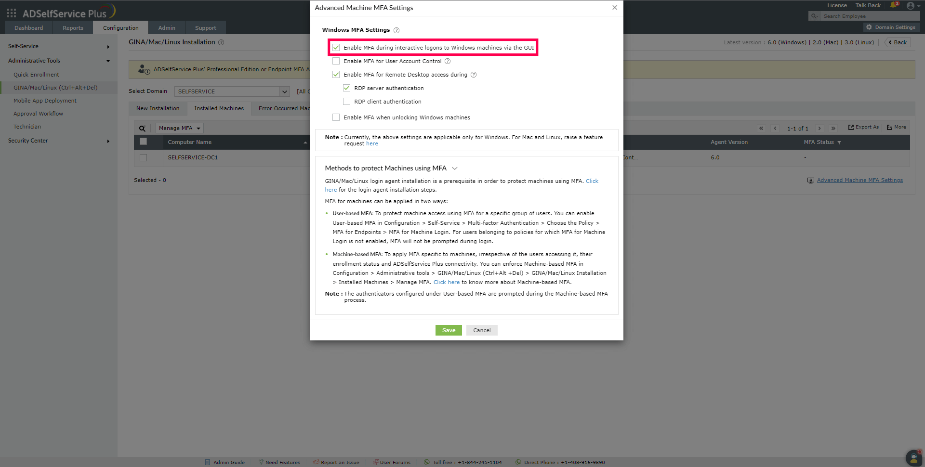The image size is (925, 467).
Task: Click the search icon above computer table
Action: point(143,128)
